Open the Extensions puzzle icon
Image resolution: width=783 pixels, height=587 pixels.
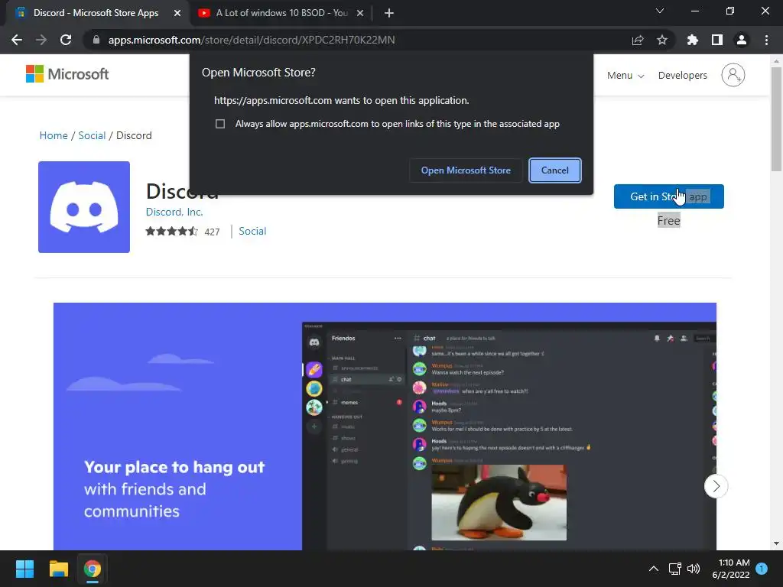(692, 40)
